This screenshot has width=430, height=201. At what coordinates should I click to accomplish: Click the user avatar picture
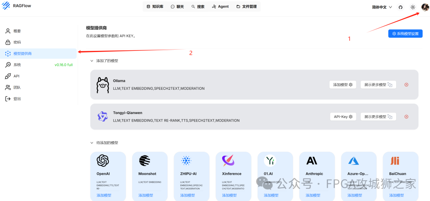(425, 8)
